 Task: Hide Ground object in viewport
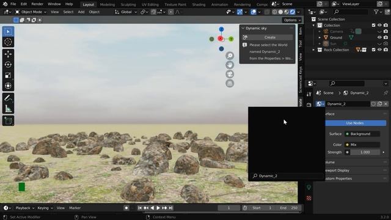(x=379, y=37)
